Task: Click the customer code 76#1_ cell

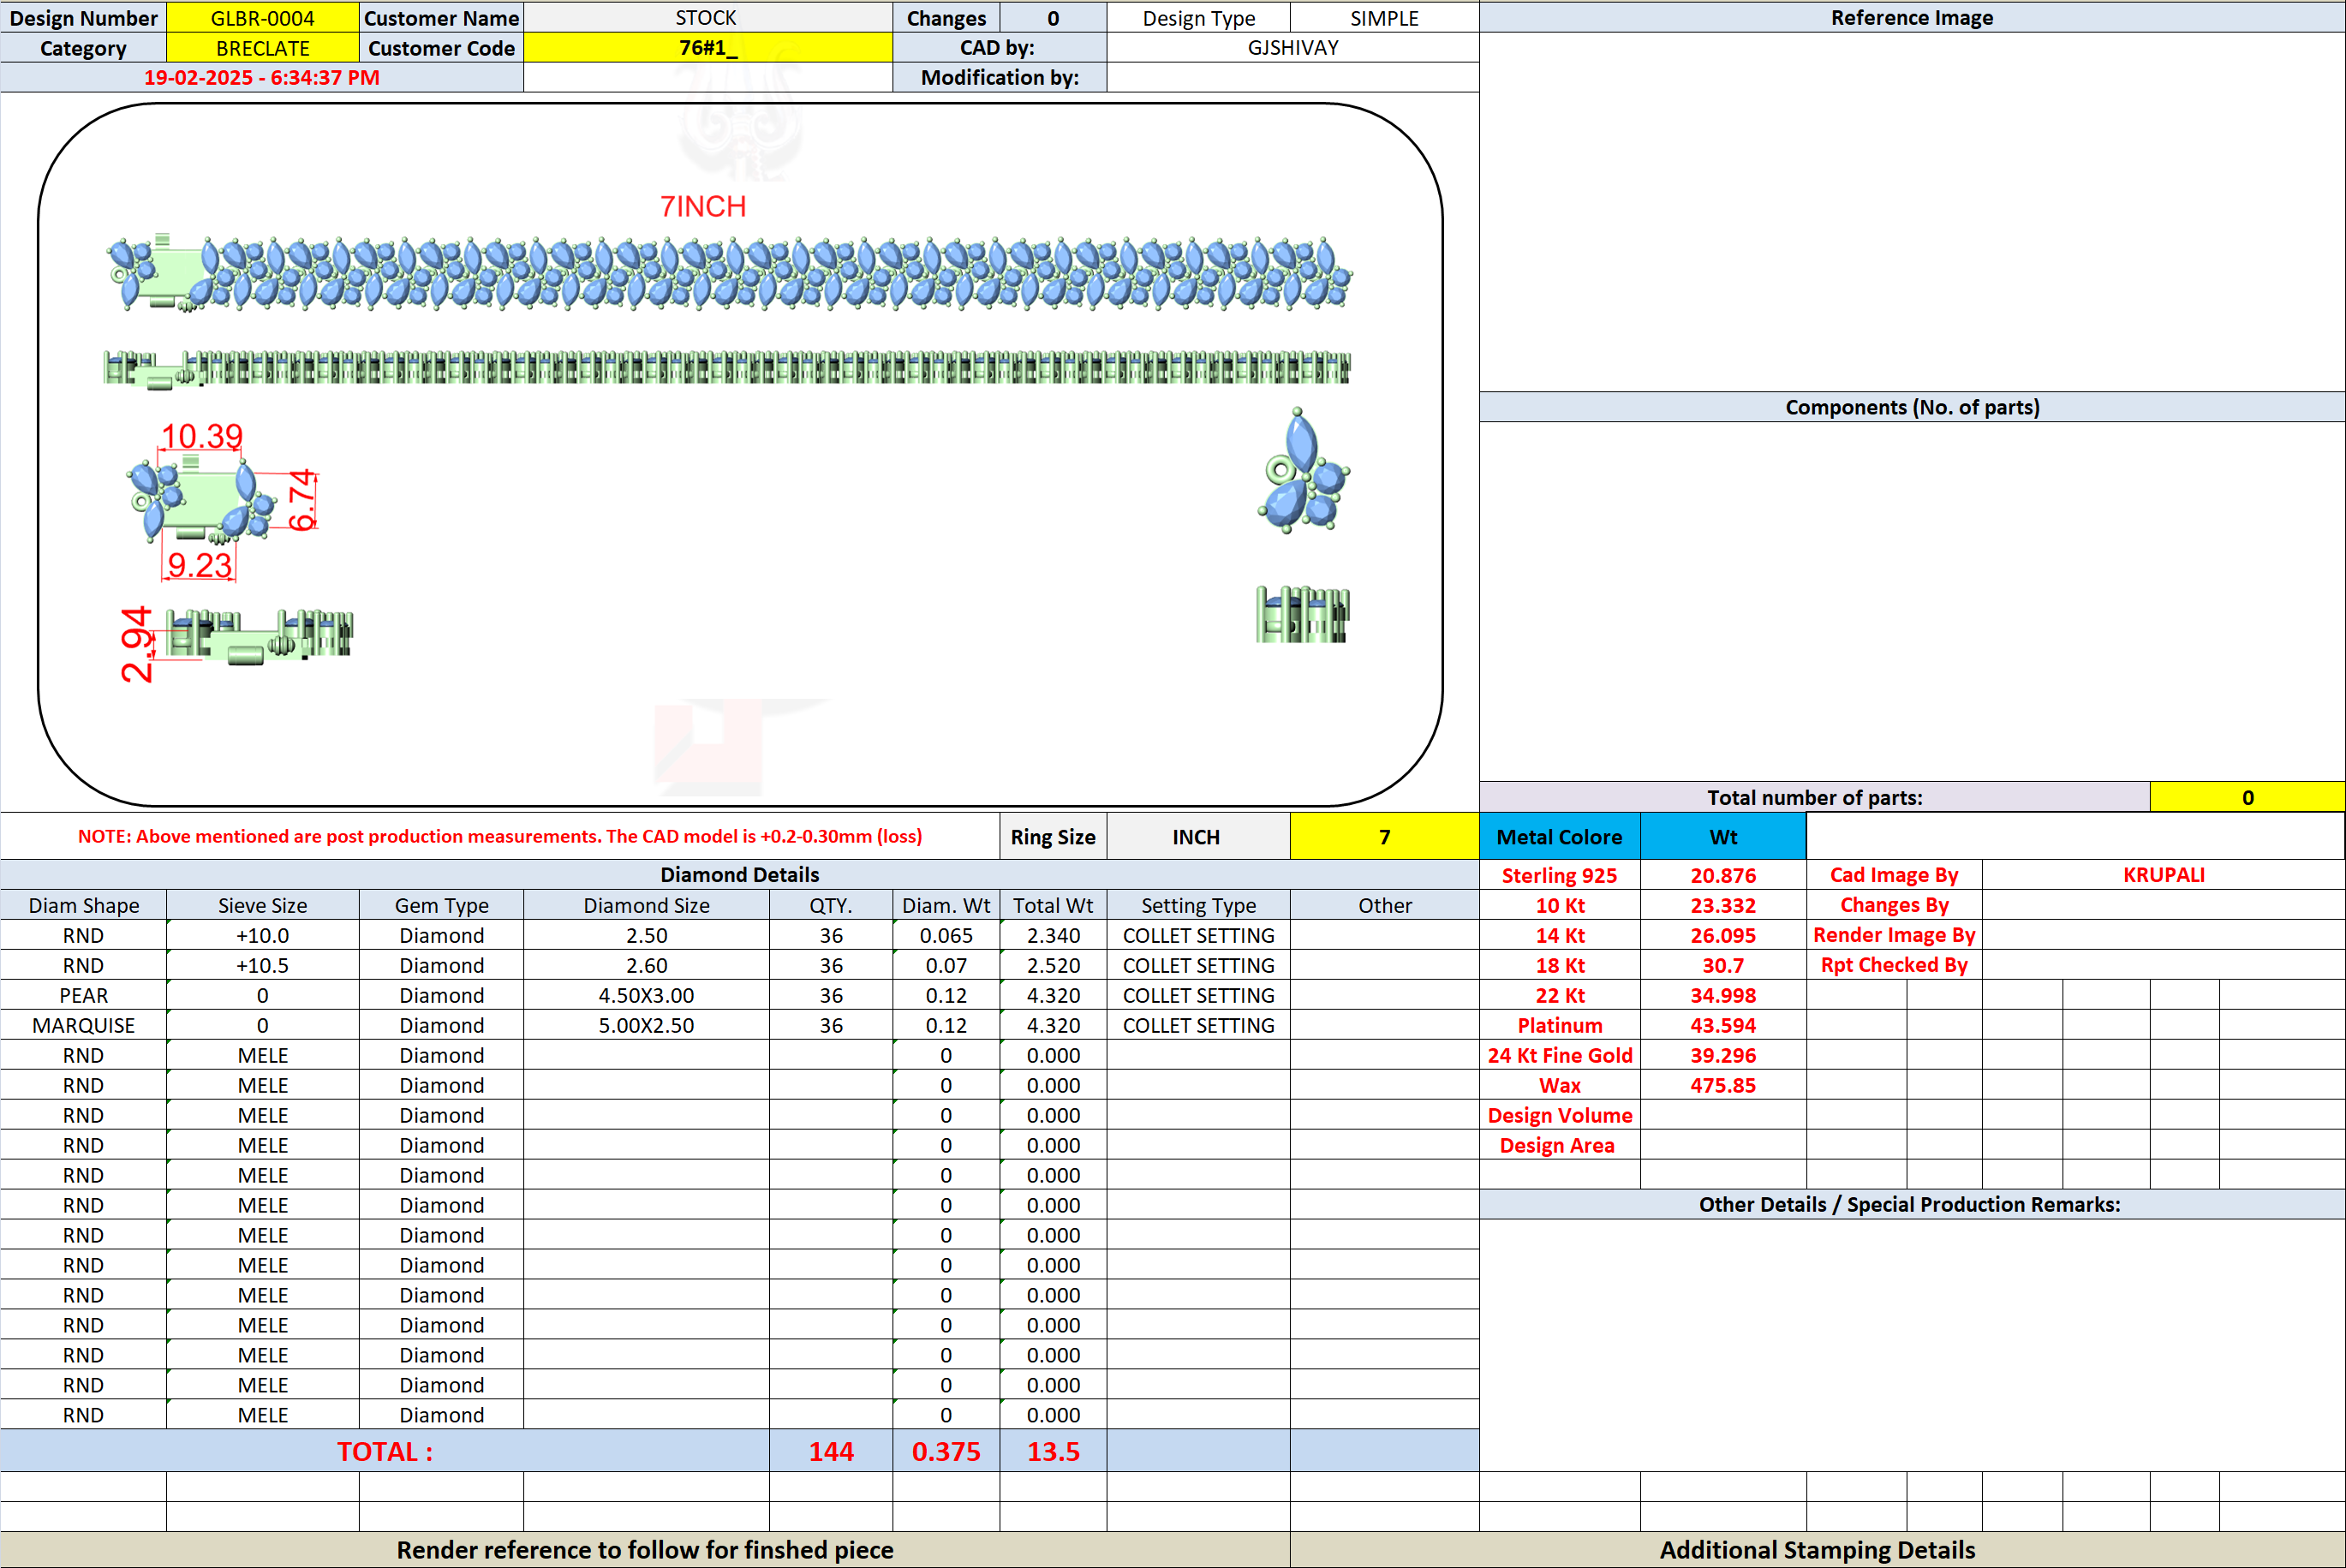Action: point(707,48)
